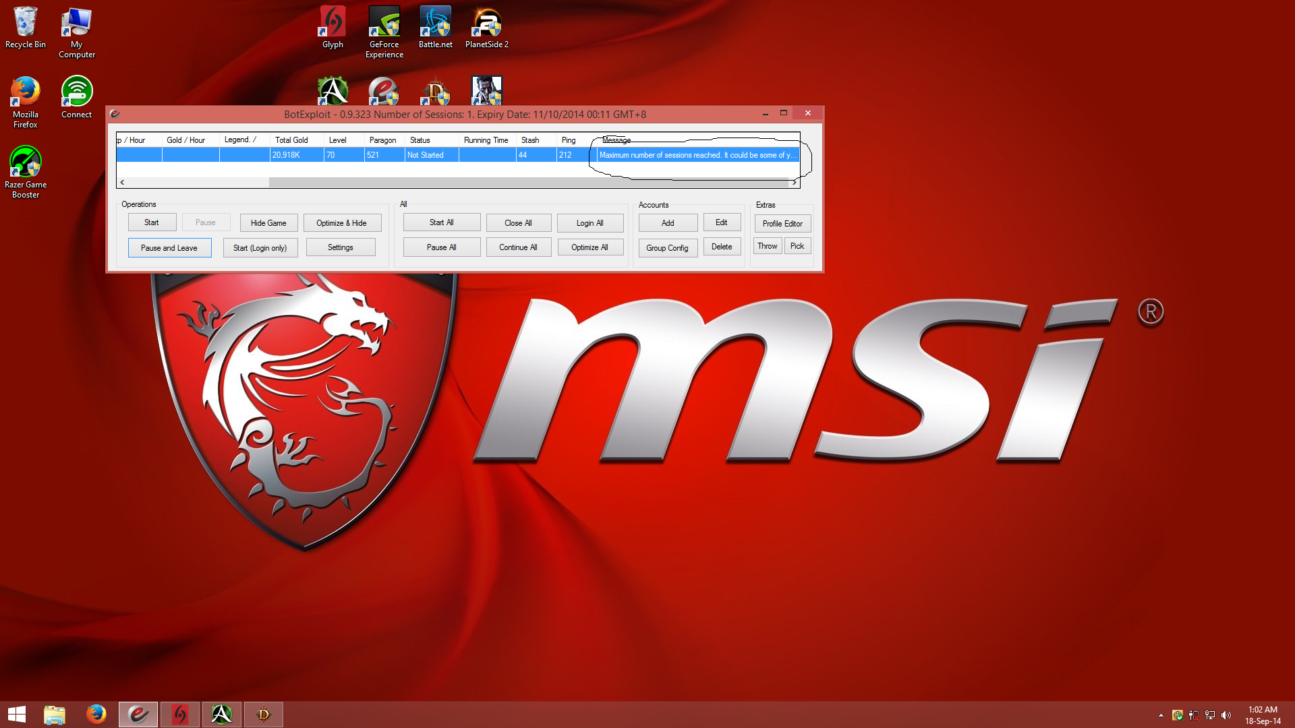Open File Explorer from the taskbar
Viewport: 1295px width, 728px height.
(x=55, y=715)
